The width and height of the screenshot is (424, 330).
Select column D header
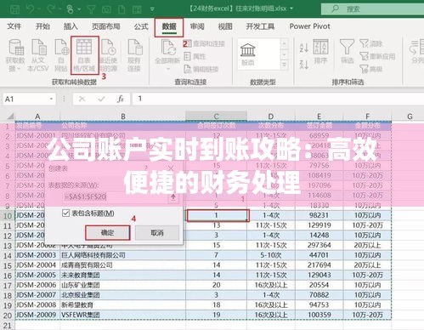tap(271, 117)
